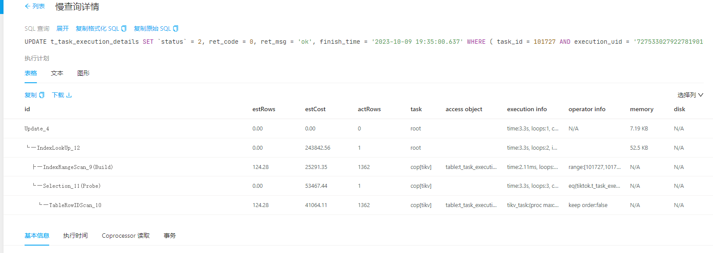Click the Selection_11(Probe) plan node
Viewport: 713px width, 253px height.
pyautogui.click(x=72, y=186)
